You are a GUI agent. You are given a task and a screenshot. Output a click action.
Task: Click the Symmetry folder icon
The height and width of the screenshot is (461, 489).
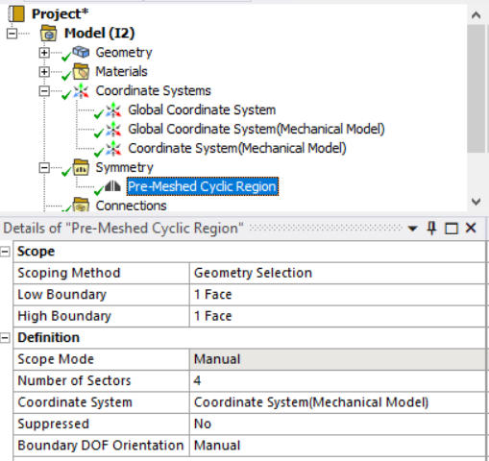[81, 167]
